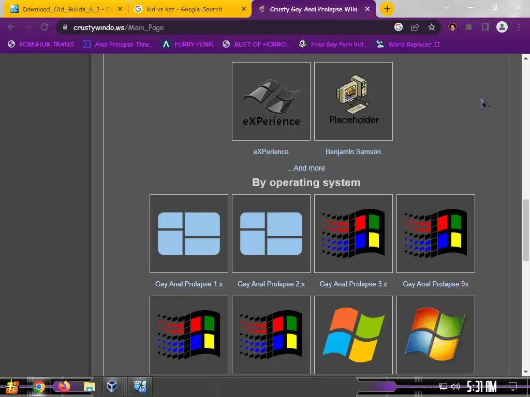530x397 pixels.
Task: Open the Start menu button
Action: click(x=12, y=387)
